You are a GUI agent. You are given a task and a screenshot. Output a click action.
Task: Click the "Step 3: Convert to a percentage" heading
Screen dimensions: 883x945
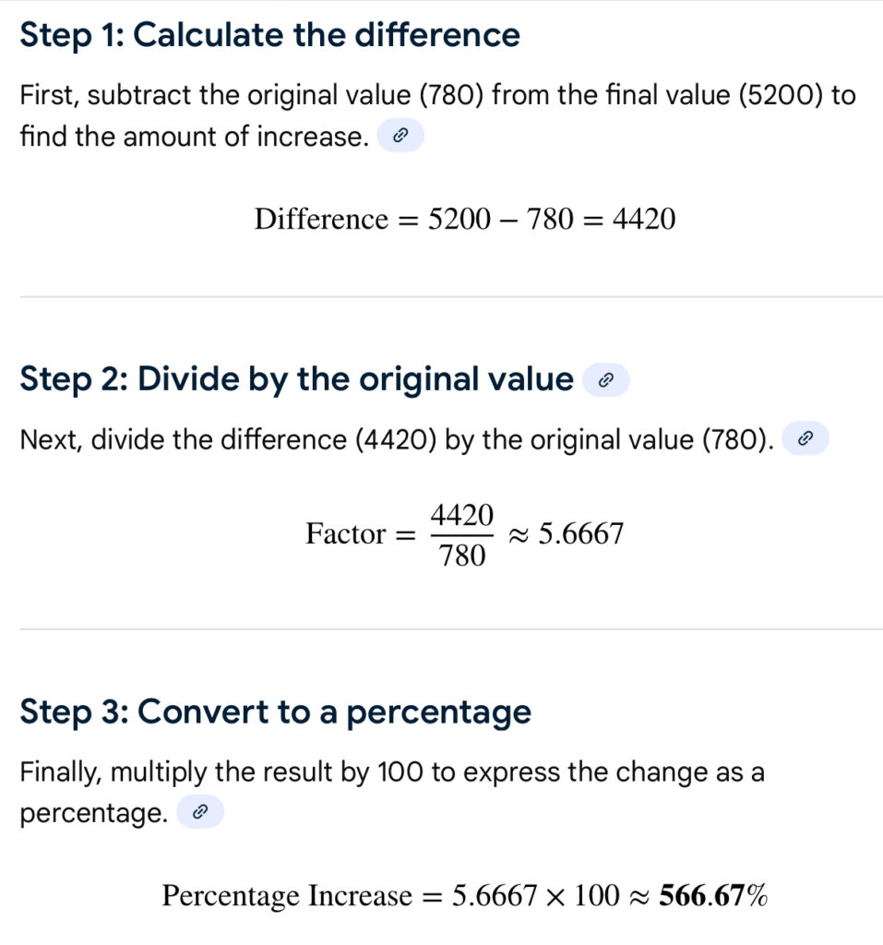coord(275,712)
